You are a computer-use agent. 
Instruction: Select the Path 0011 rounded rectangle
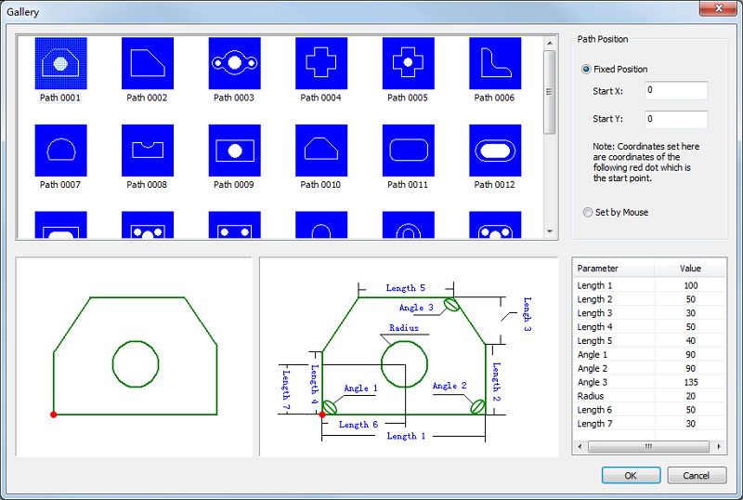(408, 151)
